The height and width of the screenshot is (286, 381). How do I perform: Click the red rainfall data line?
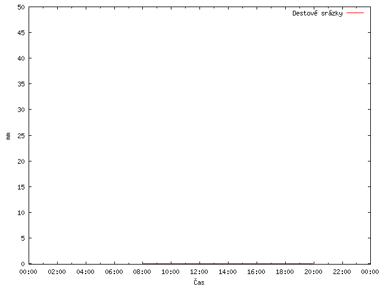tap(228, 263)
